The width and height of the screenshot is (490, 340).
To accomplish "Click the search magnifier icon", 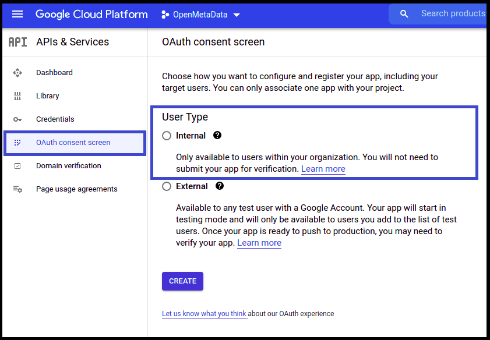I will pyautogui.click(x=404, y=14).
